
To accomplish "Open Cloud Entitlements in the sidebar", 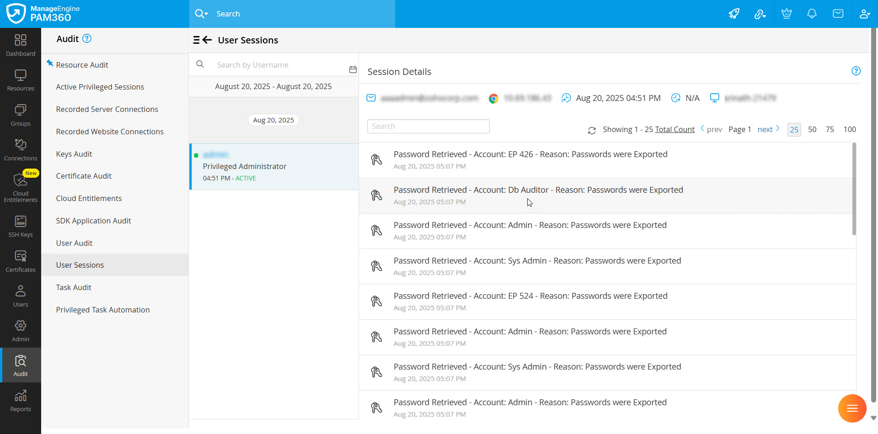I will click(x=21, y=187).
